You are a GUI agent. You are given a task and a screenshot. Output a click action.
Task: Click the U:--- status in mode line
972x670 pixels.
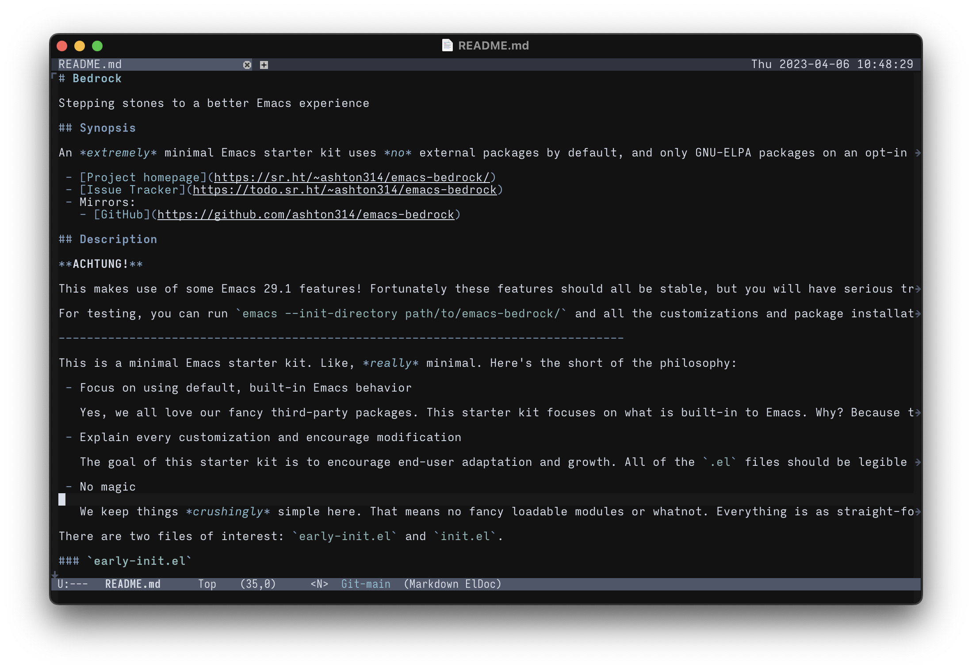click(73, 584)
